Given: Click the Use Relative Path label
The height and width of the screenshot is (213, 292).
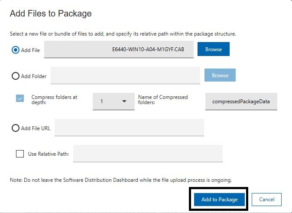Looking at the screenshot, I should coord(49,154).
